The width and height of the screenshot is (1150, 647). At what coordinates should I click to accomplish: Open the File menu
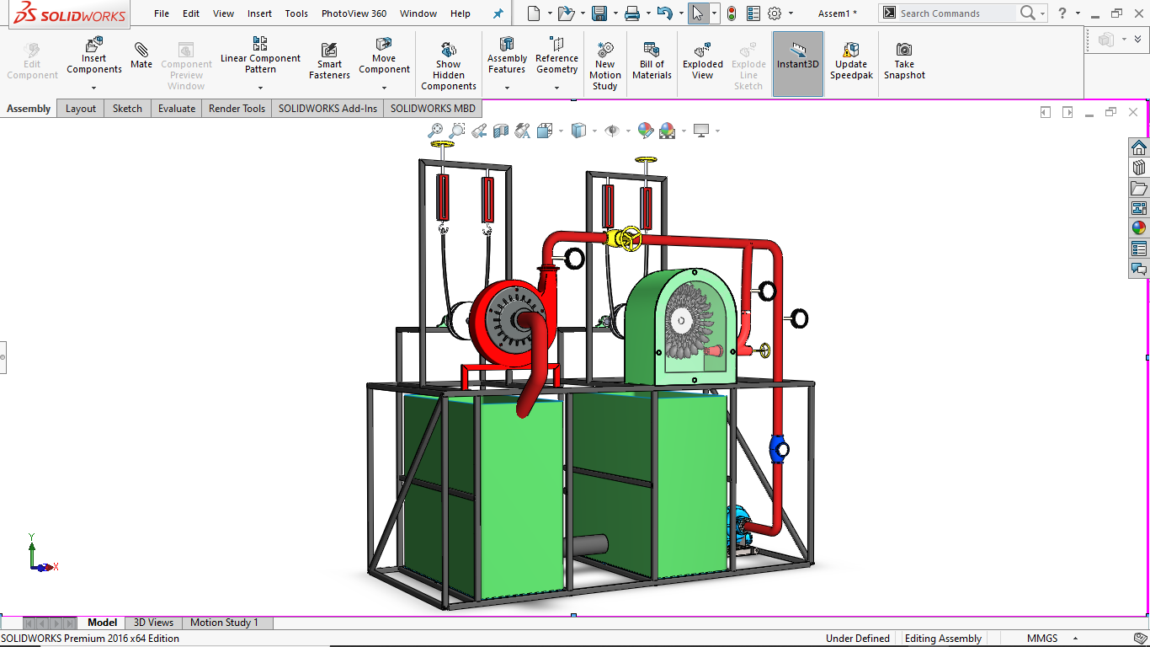pos(162,13)
